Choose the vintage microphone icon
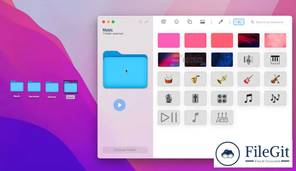 [x=169, y=98]
